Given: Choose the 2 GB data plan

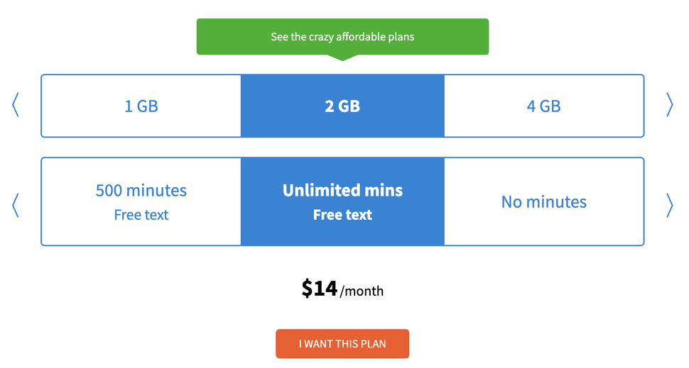Looking at the screenshot, I should click(342, 106).
